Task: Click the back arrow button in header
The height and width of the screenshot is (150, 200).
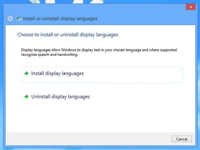Action: tap(10, 19)
